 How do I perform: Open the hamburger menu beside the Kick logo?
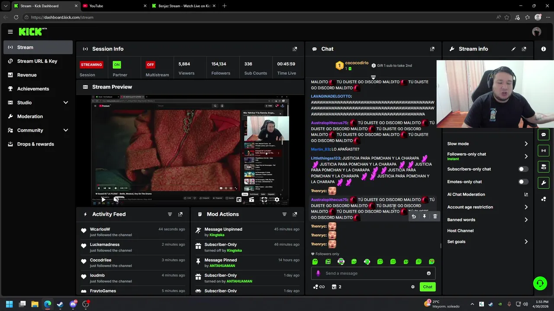tap(10, 32)
